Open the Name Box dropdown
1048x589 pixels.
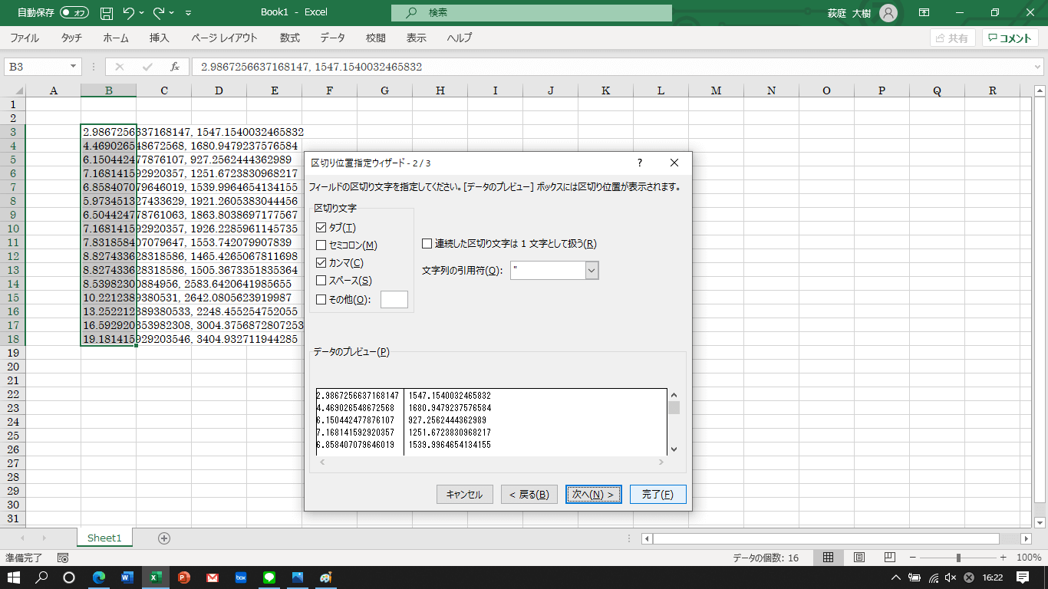pyautogui.click(x=74, y=67)
